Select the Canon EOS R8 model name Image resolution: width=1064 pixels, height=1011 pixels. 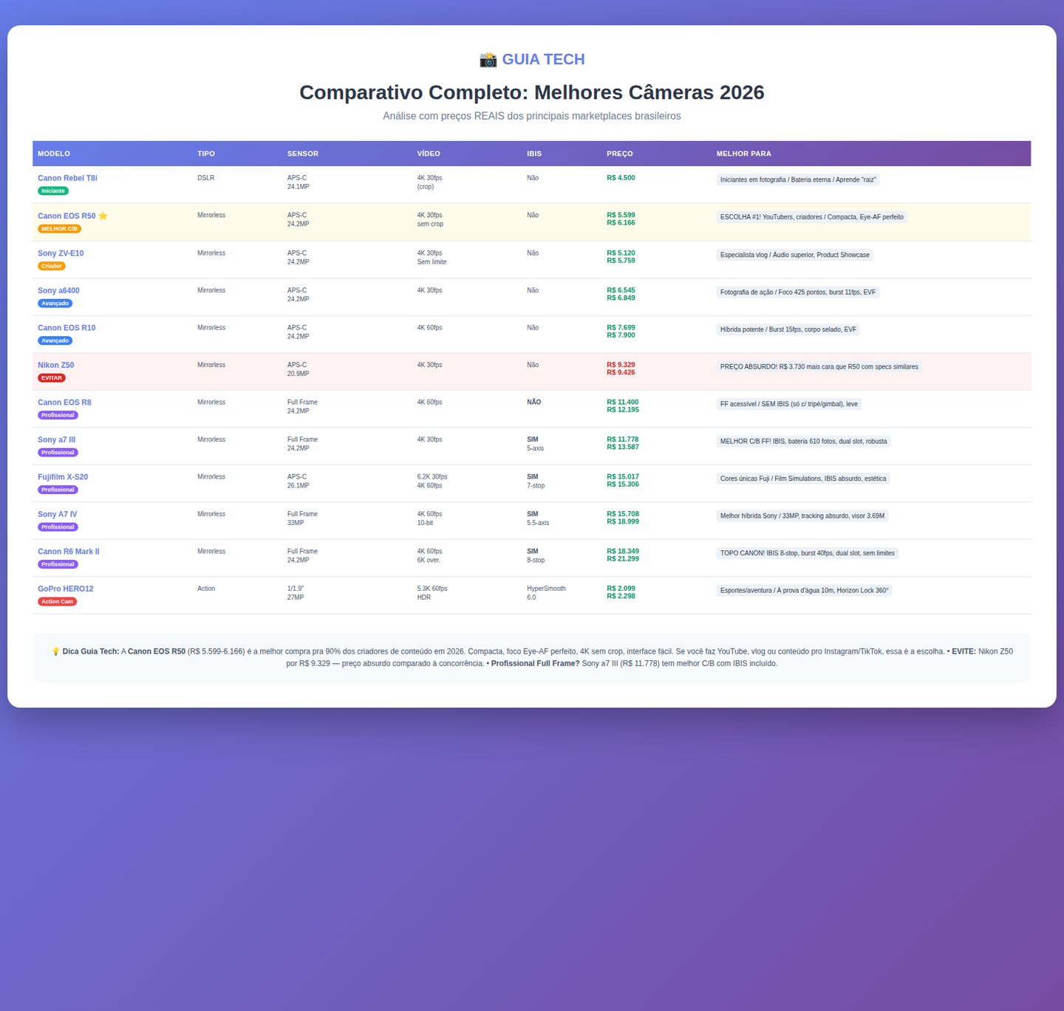(x=65, y=402)
